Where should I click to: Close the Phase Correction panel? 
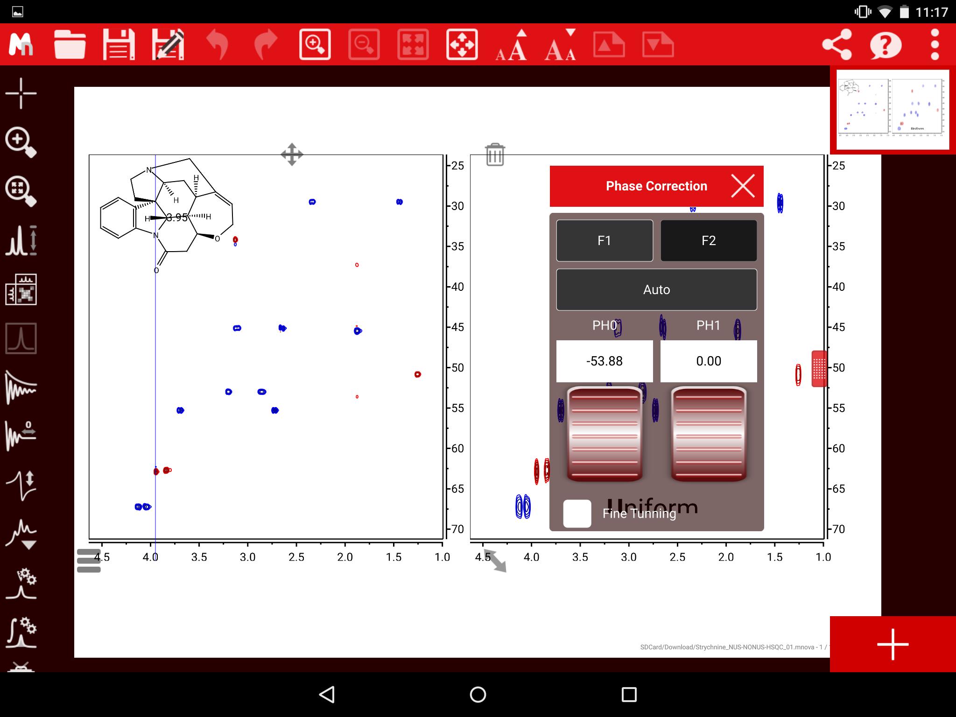[x=743, y=186]
